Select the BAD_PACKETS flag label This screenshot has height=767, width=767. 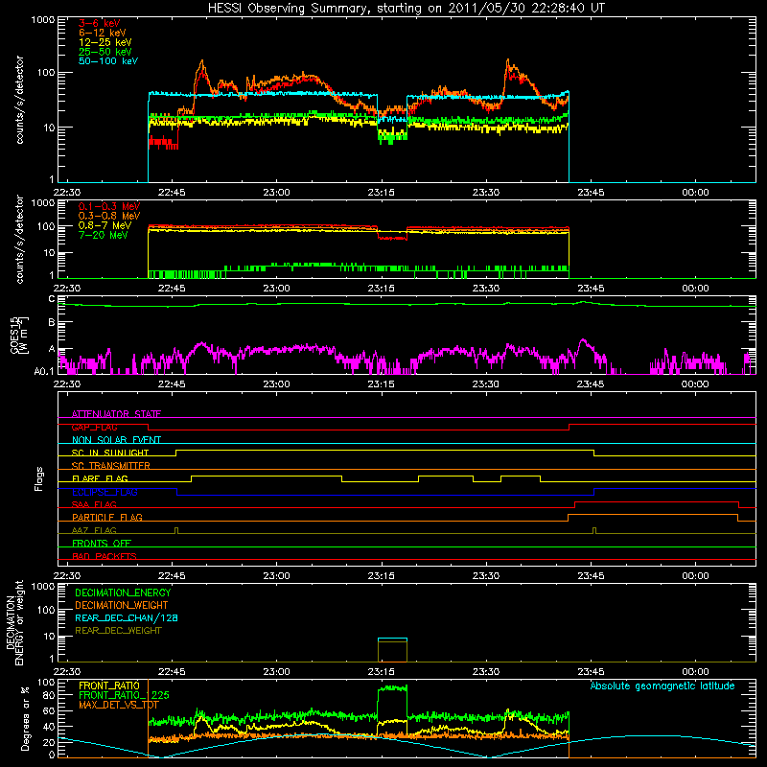105,556
